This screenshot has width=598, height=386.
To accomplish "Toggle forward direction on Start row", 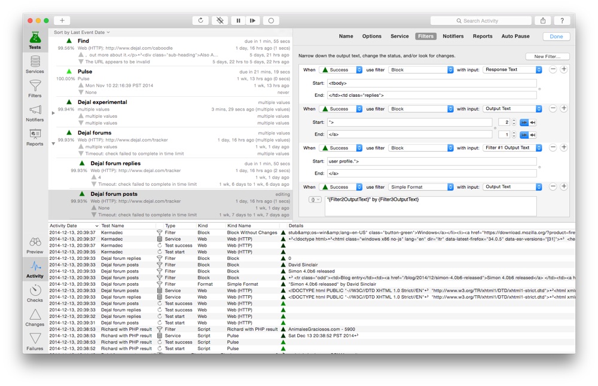I will pyautogui.click(x=524, y=122).
